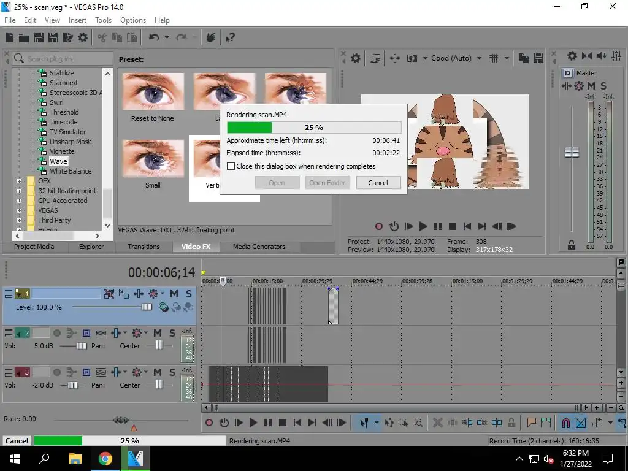
Task: Click Track 1 Level slider handle
Action: 147,307
